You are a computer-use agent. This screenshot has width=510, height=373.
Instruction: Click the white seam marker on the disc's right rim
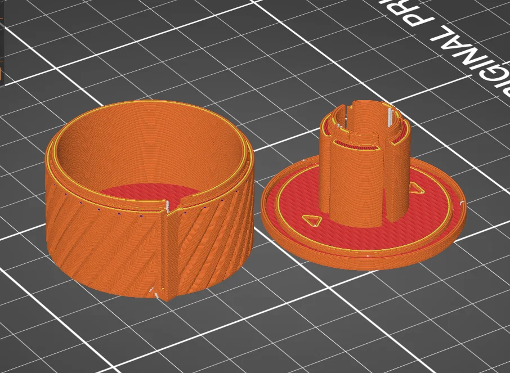[x=461, y=203]
